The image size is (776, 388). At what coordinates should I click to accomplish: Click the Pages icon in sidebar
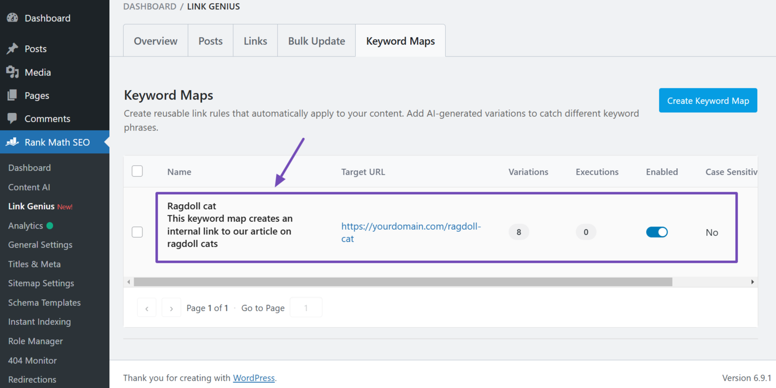click(12, 95)
